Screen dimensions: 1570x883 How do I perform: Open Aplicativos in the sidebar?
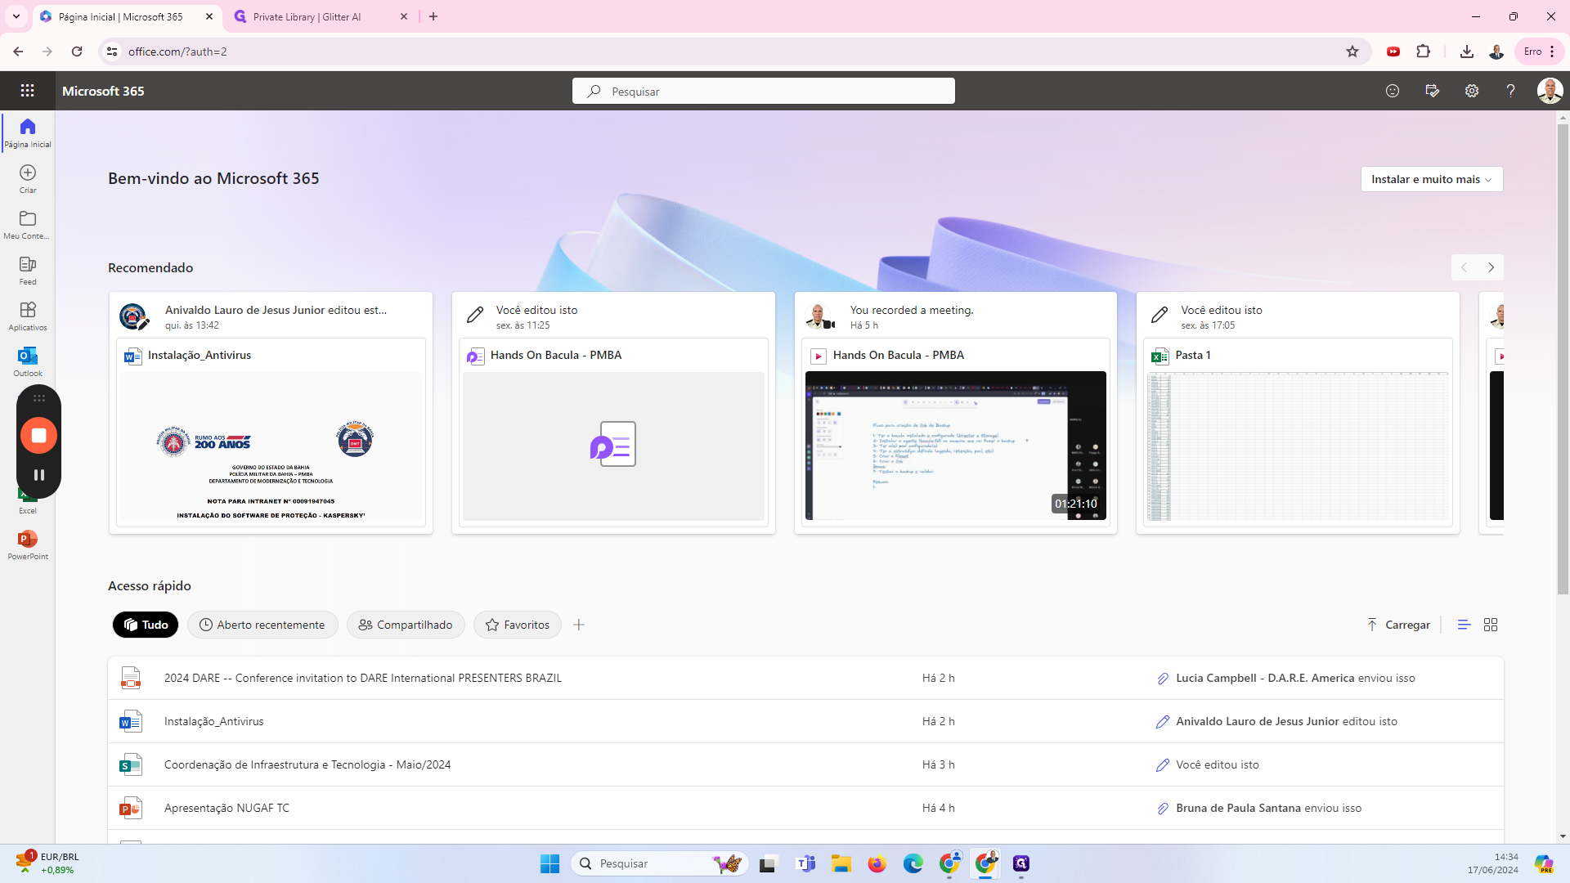coord(28,316)
